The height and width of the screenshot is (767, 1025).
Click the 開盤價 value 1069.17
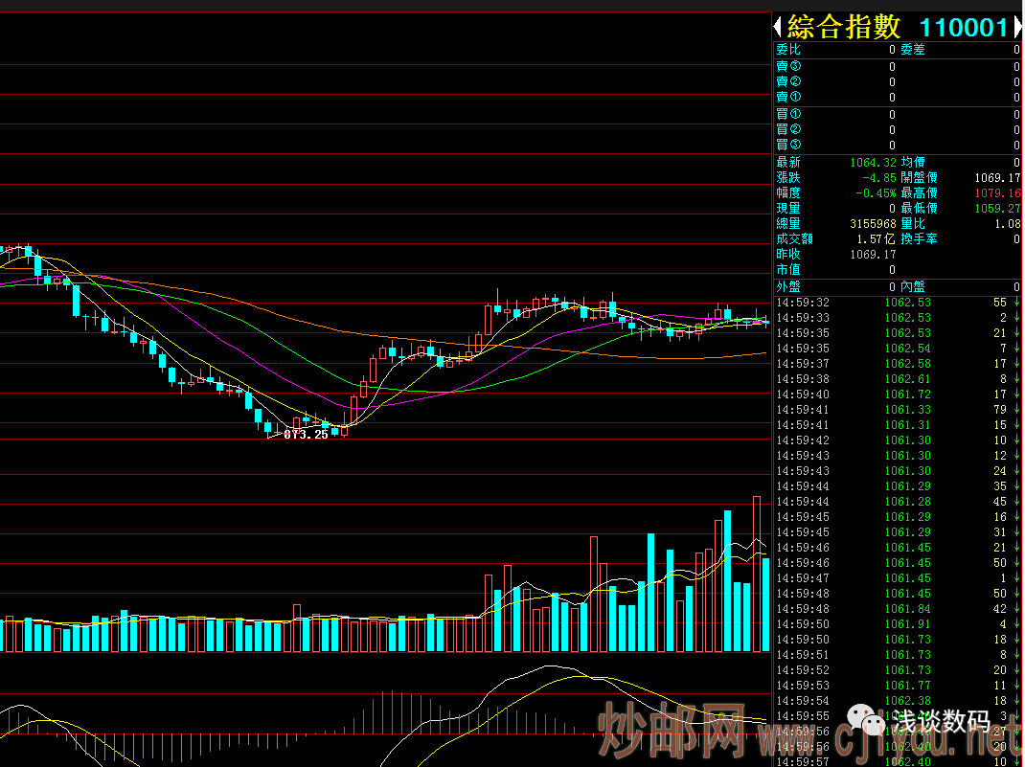tap(999, 178)
